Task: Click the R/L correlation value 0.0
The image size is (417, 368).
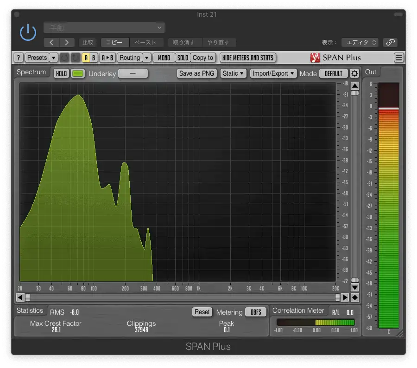Action: point(350,313)
